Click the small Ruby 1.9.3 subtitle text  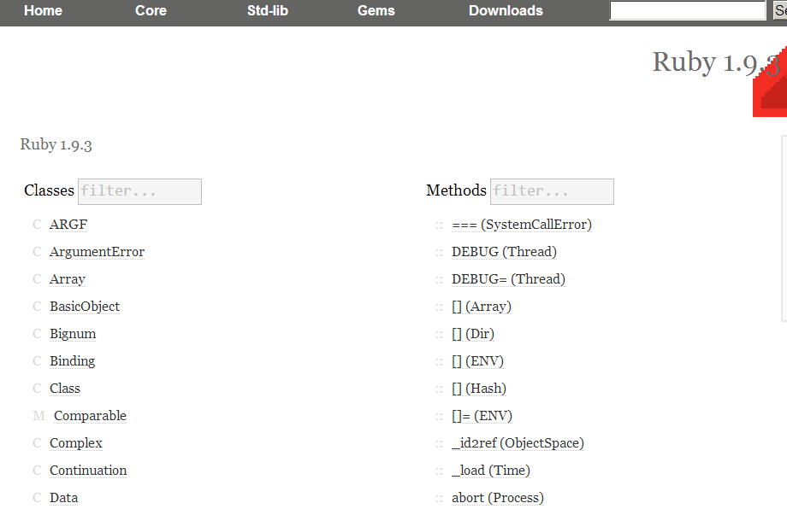point(56,145)
